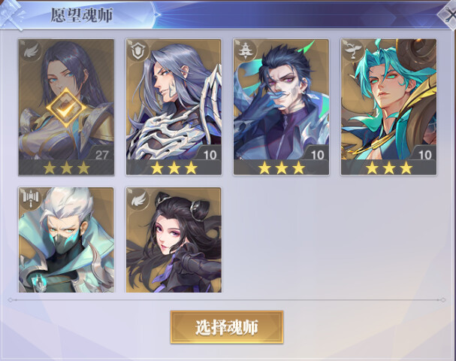Click the 愿望魂师 panel title
Image resolution: width=456 pixels, height=361 pixels.
(81, 15)
